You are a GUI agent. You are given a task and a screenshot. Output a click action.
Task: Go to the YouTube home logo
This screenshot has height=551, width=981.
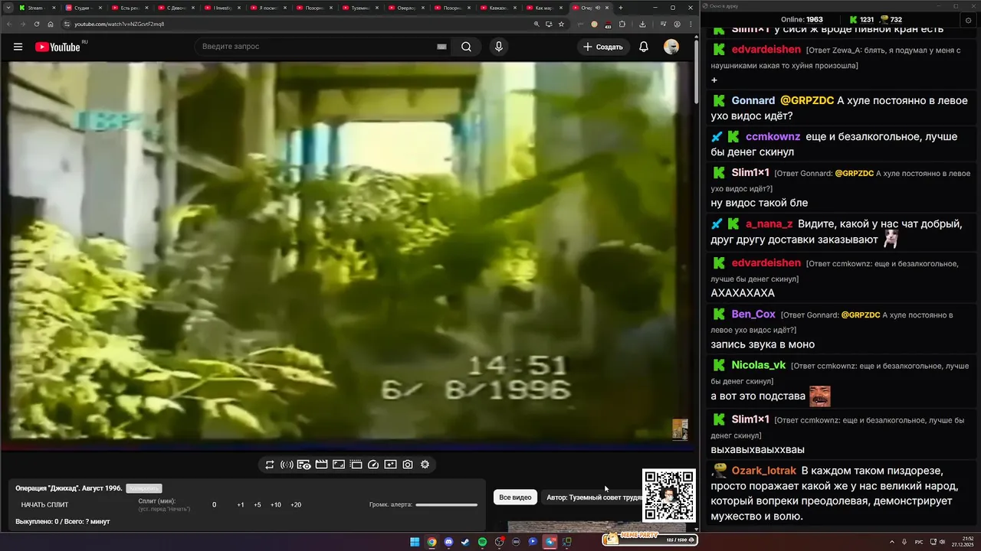(x=57, y=47)
